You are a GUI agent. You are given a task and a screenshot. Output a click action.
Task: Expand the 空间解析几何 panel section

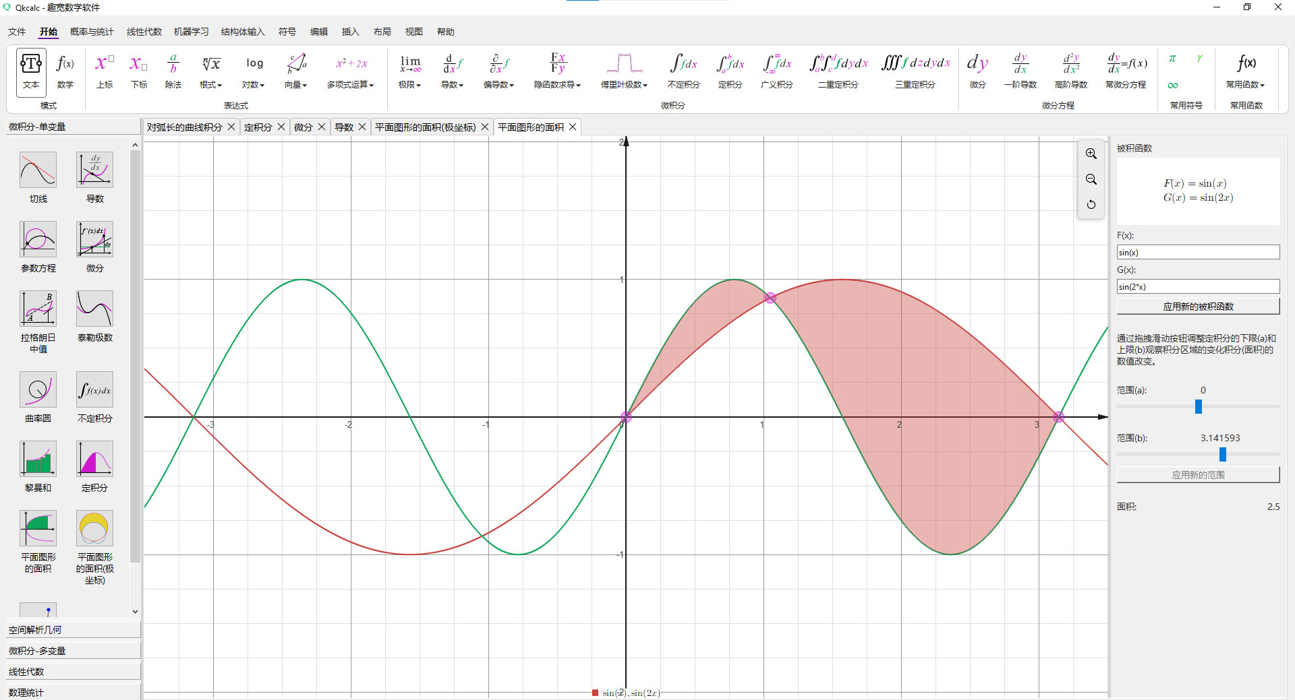[73, 630]
